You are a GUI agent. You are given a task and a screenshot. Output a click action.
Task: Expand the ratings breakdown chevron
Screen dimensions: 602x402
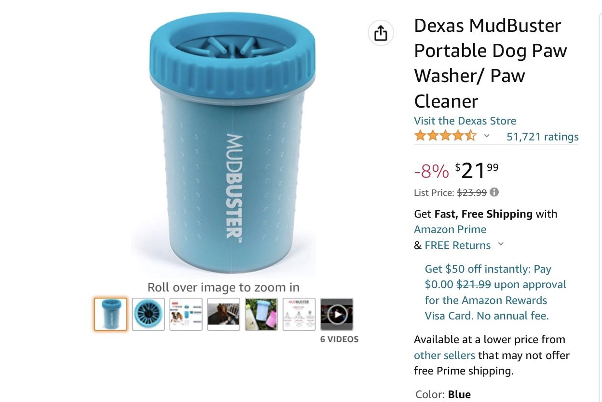487,136
